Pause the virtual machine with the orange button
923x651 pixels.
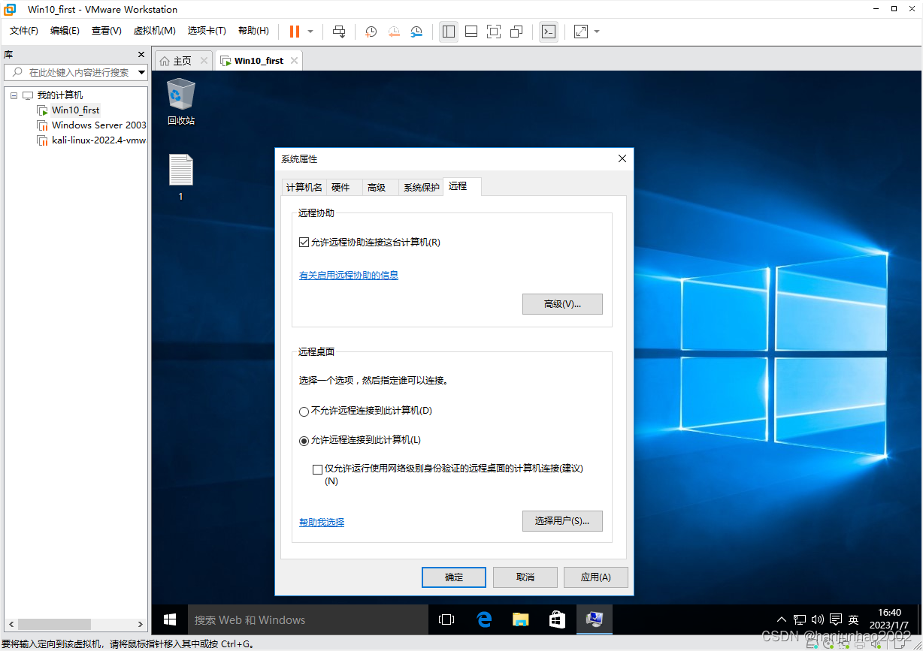point(295,32)
